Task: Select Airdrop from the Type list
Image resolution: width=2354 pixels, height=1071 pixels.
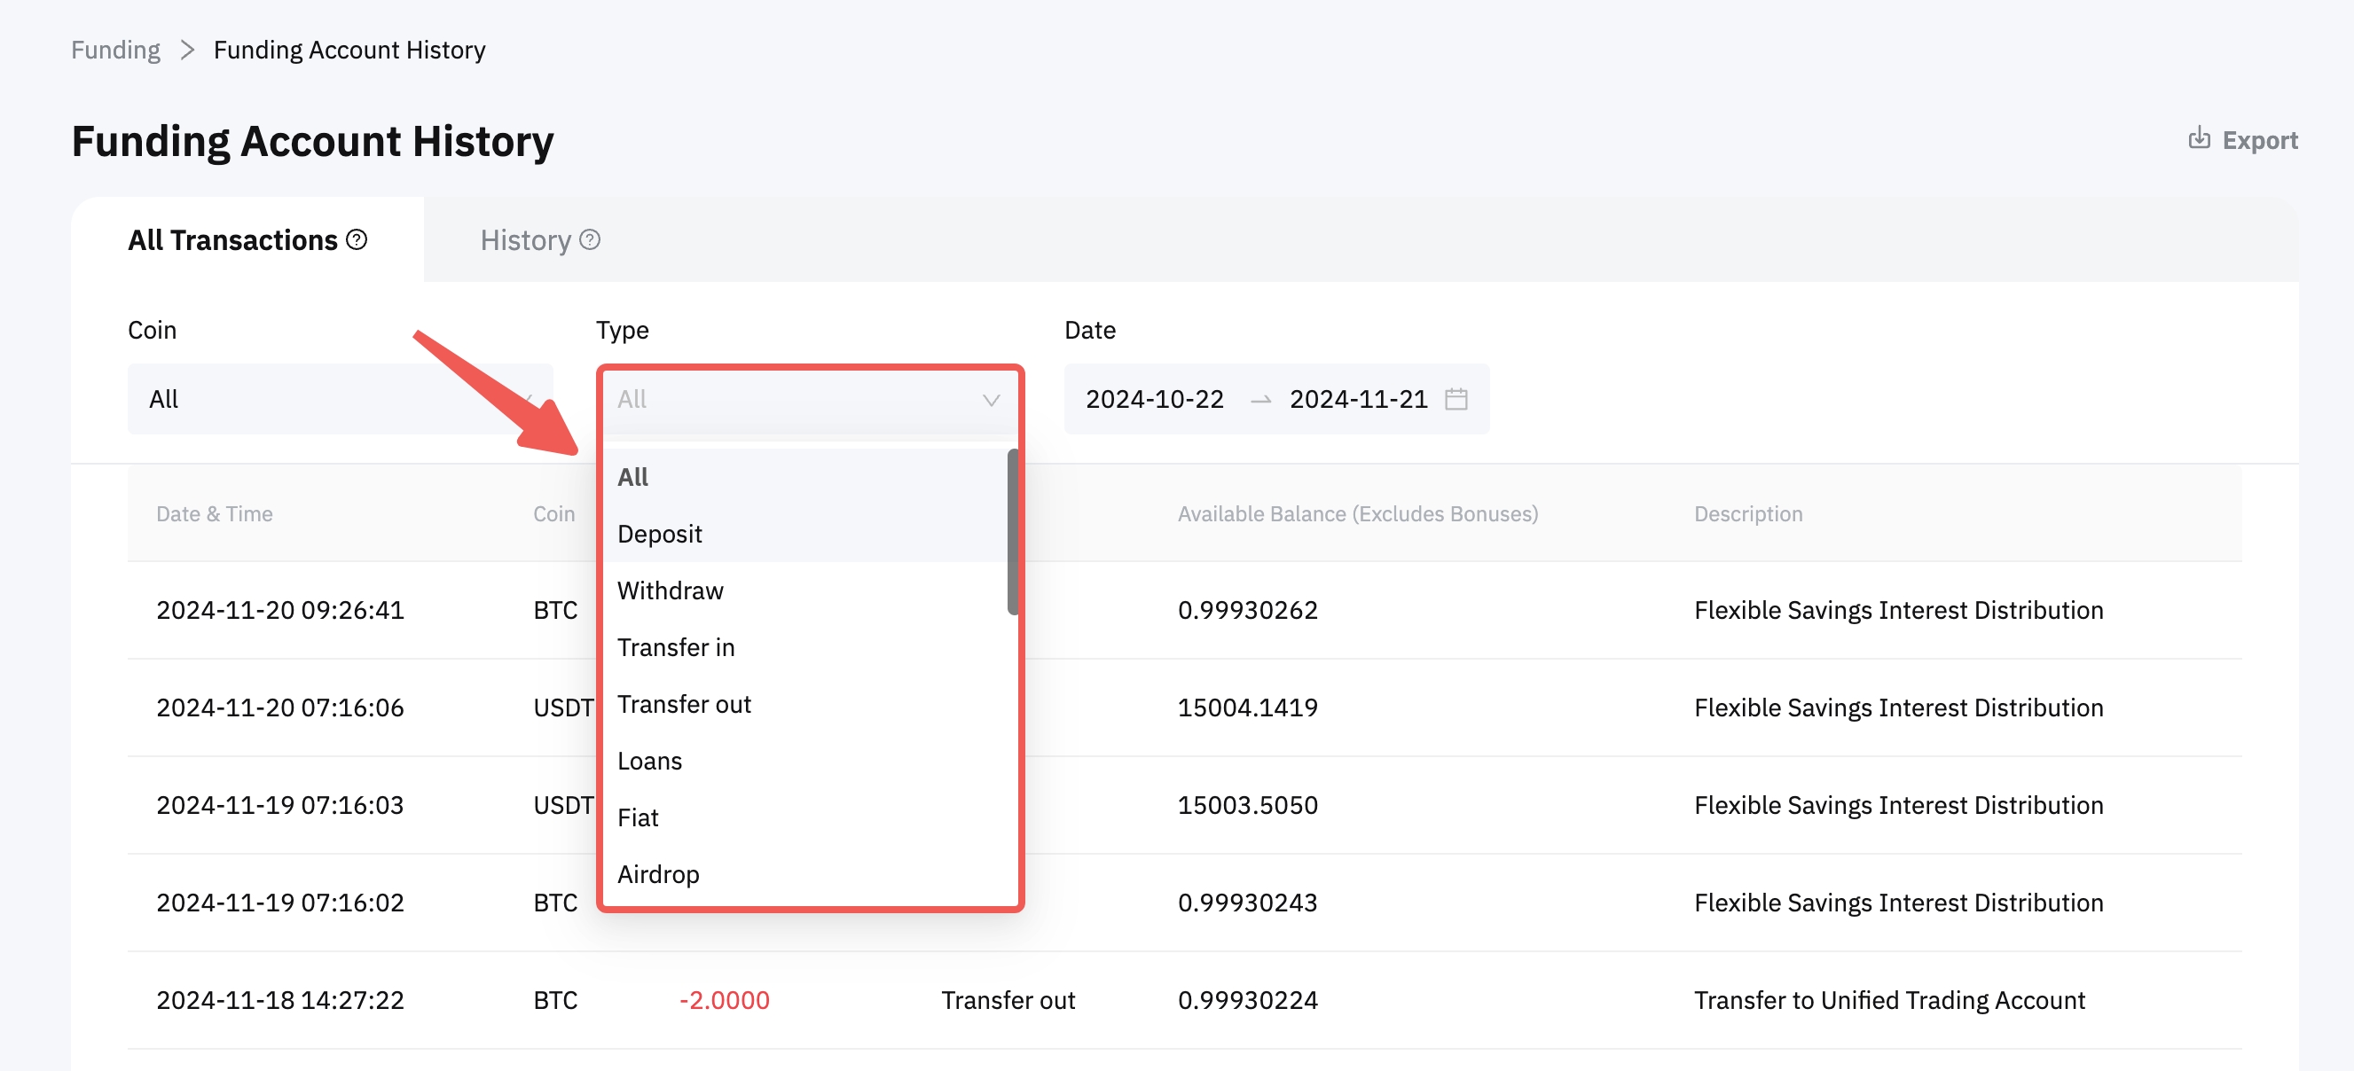Action: [658, 873]
